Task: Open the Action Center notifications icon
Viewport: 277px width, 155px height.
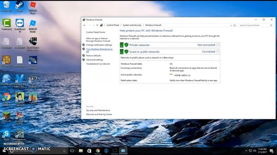Action: pyautogui.click(x=271, y=151)
